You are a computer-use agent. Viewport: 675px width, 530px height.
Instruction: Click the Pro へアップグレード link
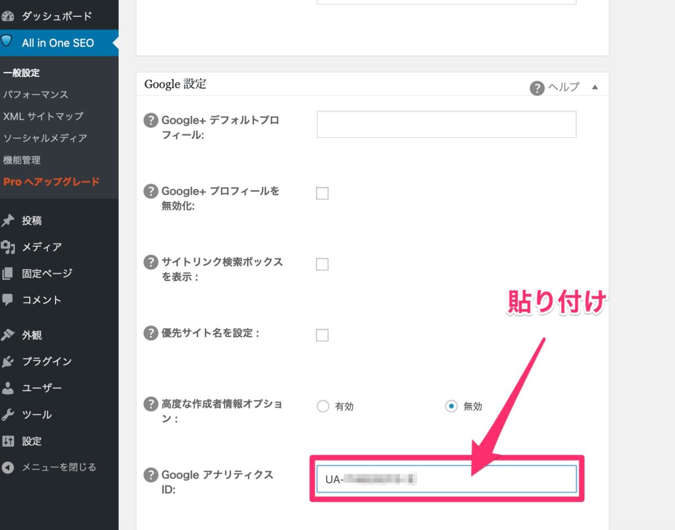(52, 182)
